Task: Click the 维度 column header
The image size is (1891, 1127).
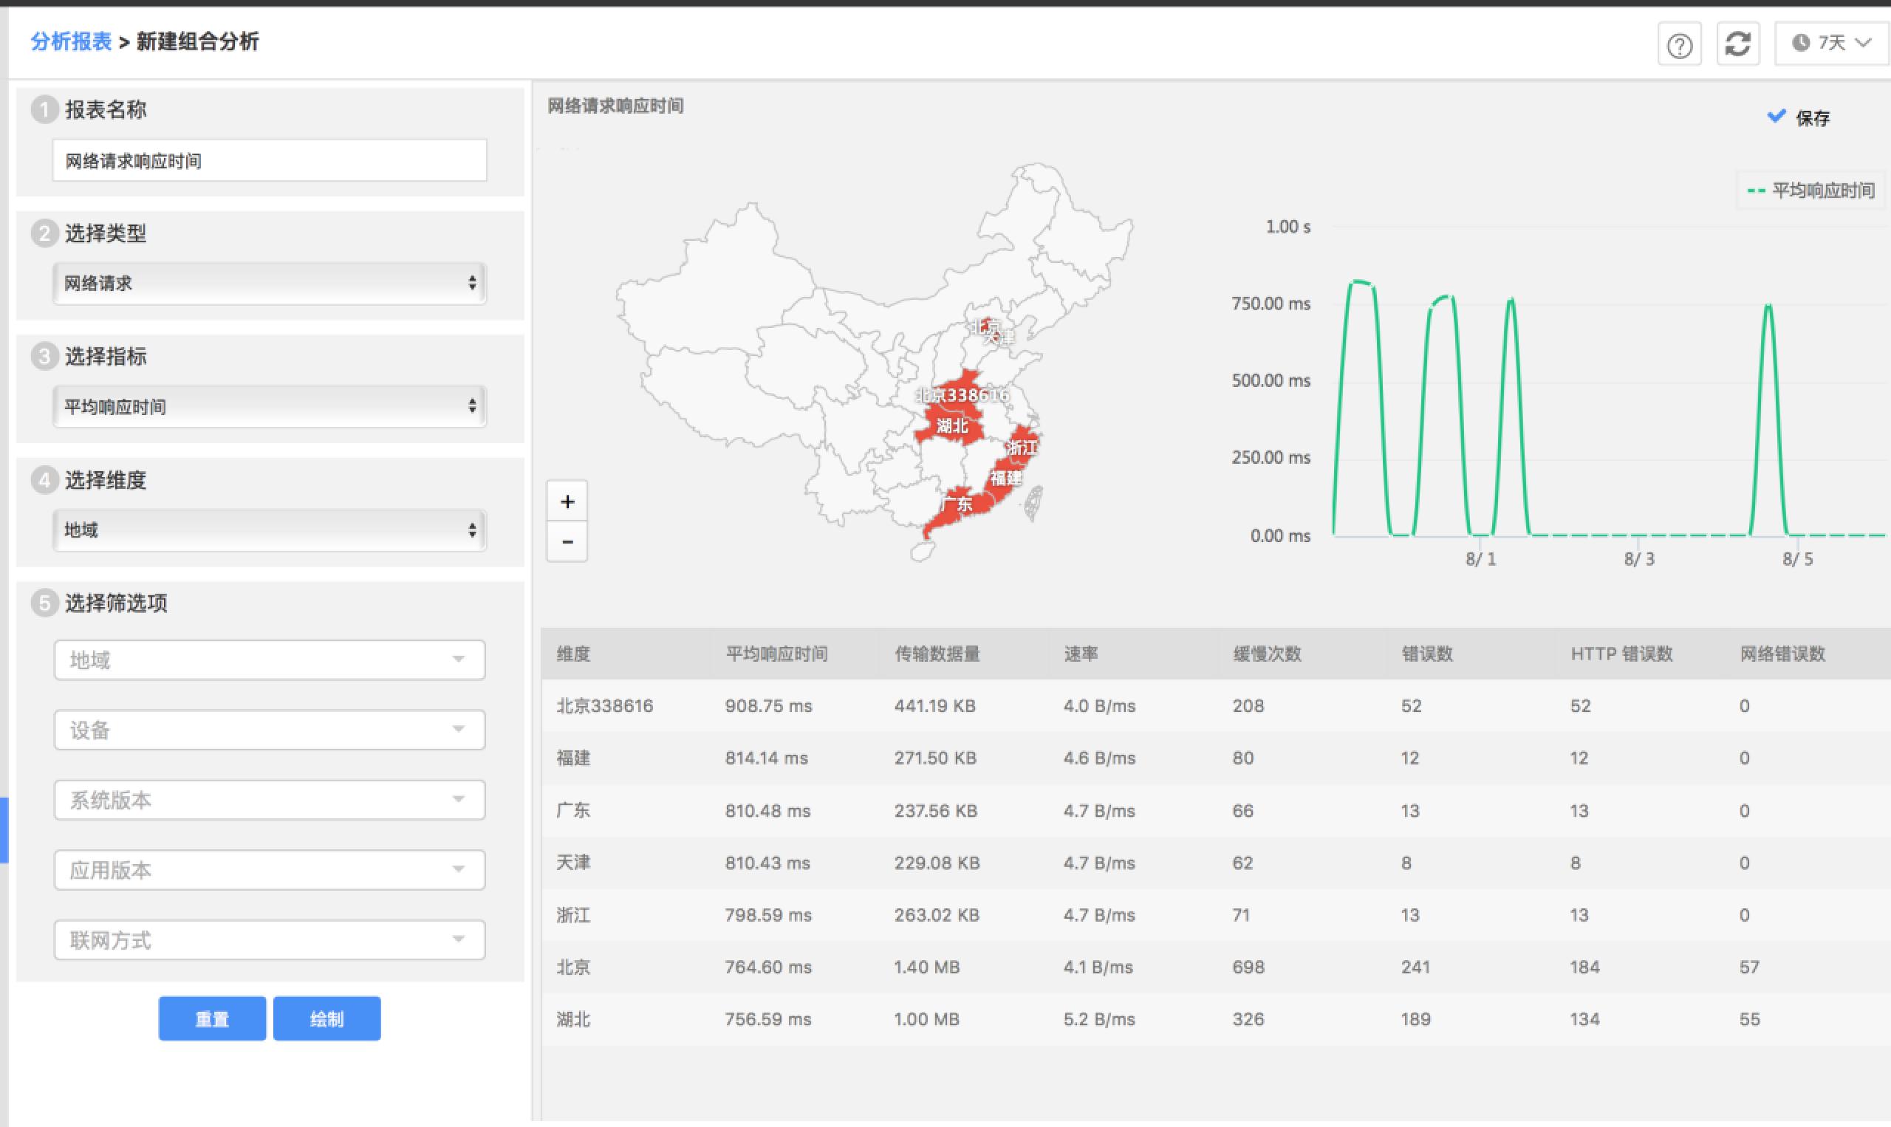Action: [573, 654]
